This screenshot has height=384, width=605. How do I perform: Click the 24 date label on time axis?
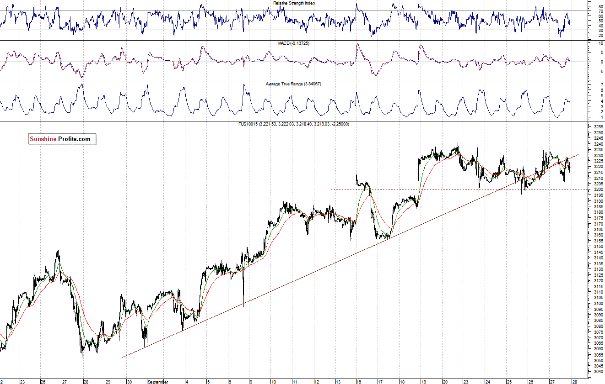[x=487, y=381]
